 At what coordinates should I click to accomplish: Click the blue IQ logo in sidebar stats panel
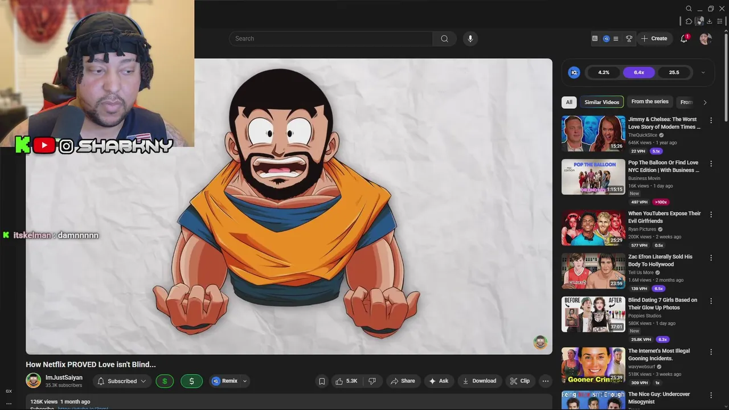pyautogui.click(x=574, y=72)
